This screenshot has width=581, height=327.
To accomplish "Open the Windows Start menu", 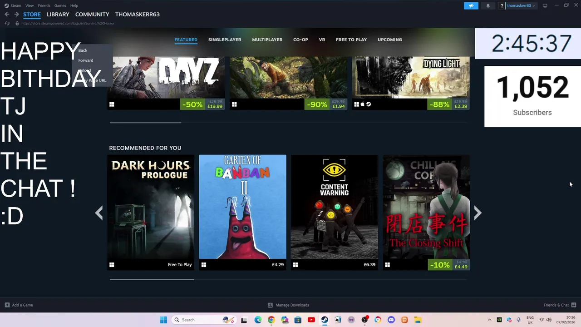I will (x=163, y=320).
